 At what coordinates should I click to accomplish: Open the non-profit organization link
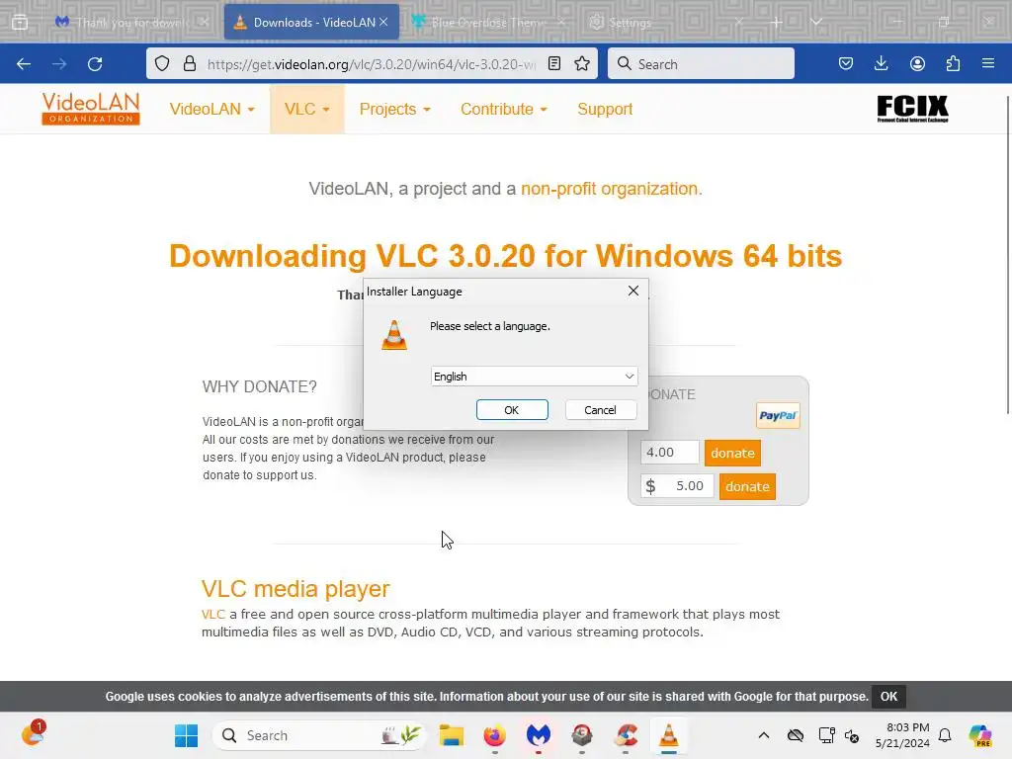[x=611, y=189]
